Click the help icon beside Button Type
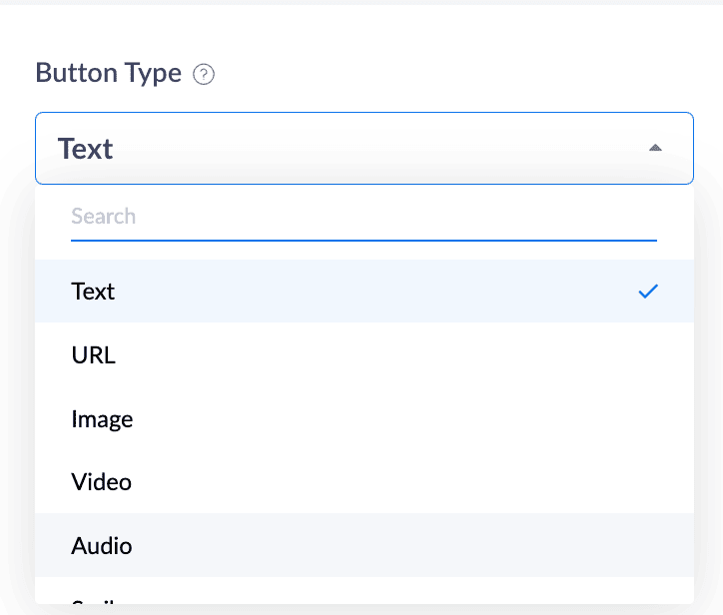This screenshot has width=723, height=615. [204, 74]
